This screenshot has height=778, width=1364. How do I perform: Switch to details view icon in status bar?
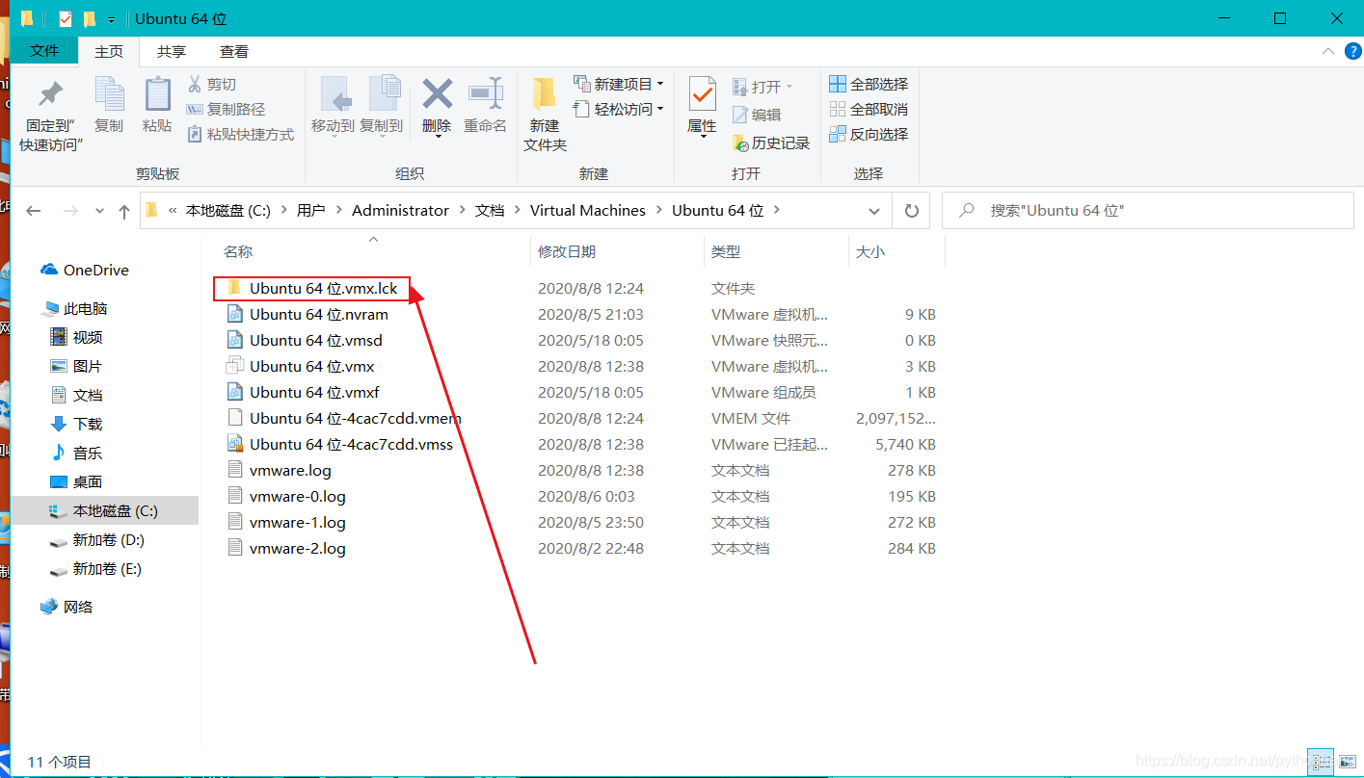1320,762
